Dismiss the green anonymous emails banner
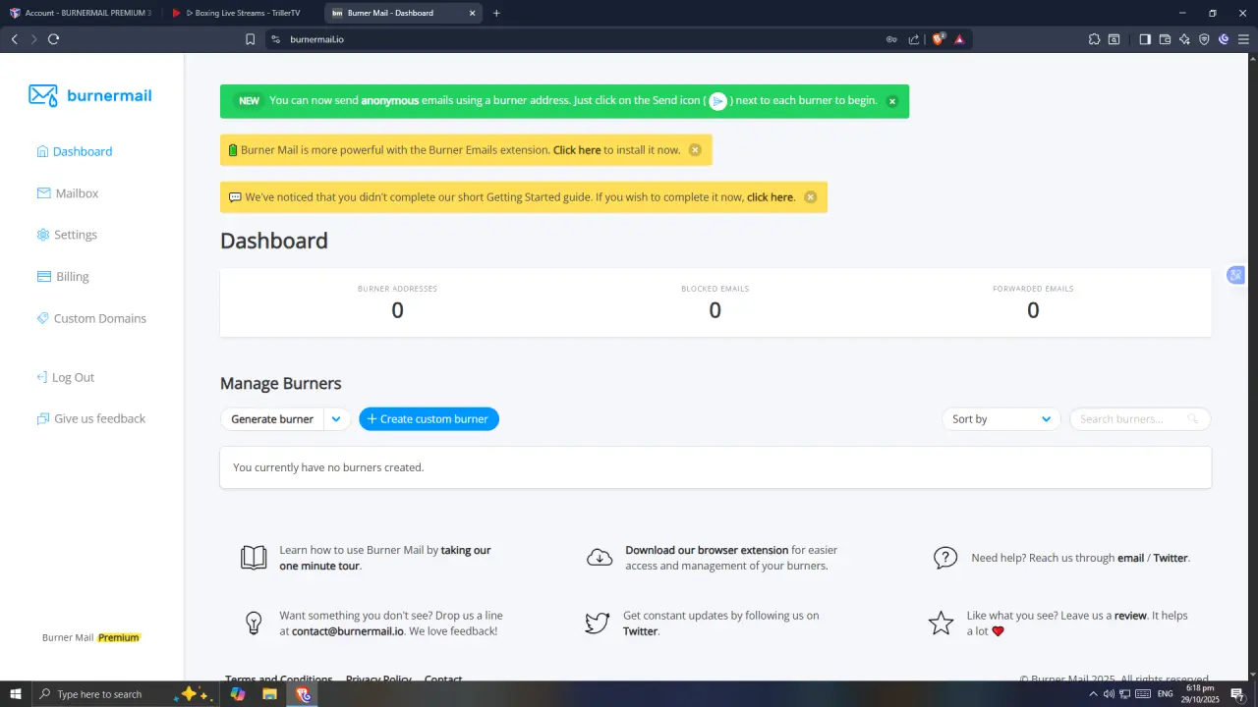 point(892,101)
